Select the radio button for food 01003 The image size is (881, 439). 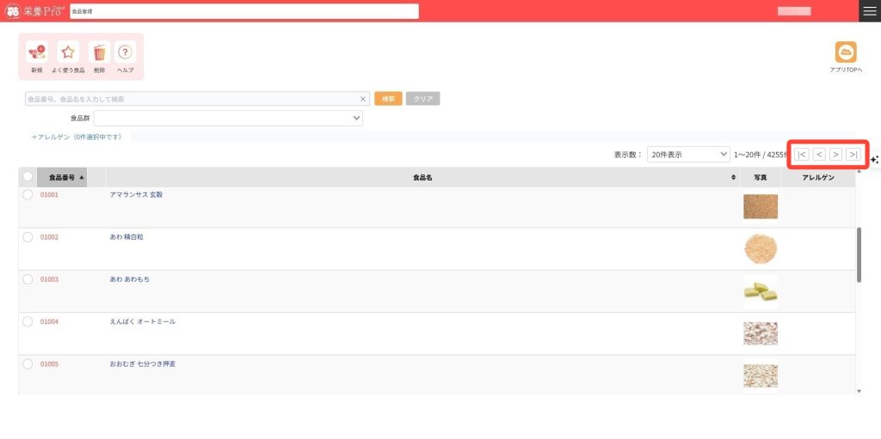coord(28,279)
